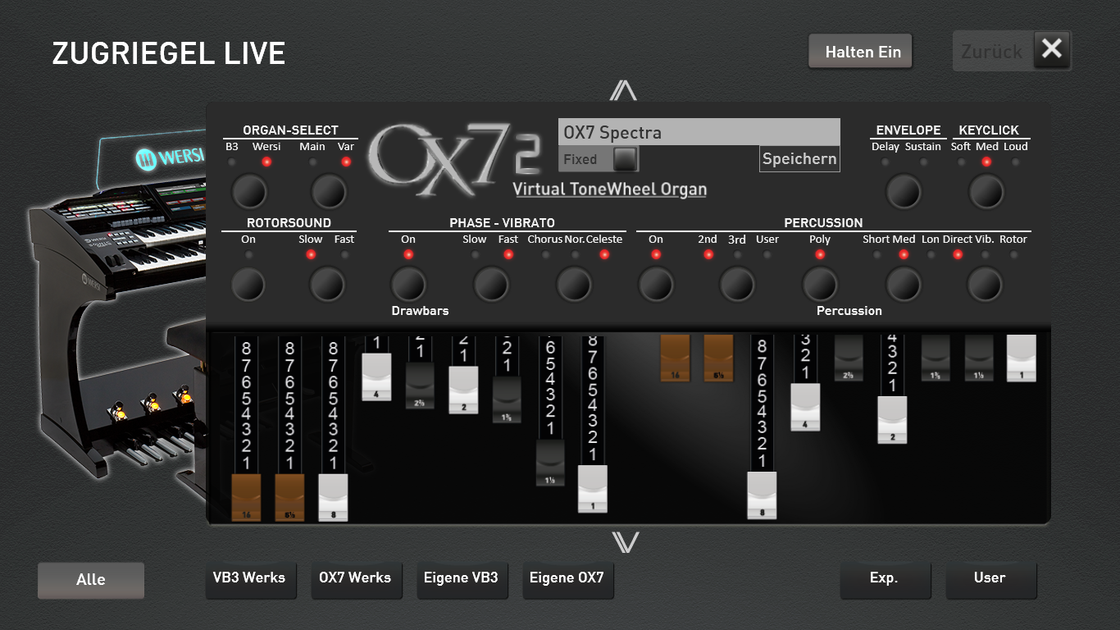The image size is (1120, 630).
Task: Click the Envelope Delay/Sustain knob
Action: point(904,192)
